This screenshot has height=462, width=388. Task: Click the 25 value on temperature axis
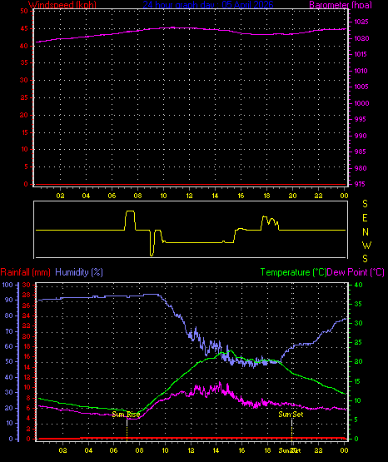click(358, 342)
